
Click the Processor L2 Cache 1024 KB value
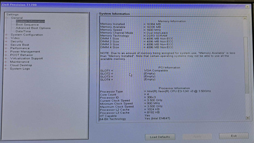coord(153,109)
